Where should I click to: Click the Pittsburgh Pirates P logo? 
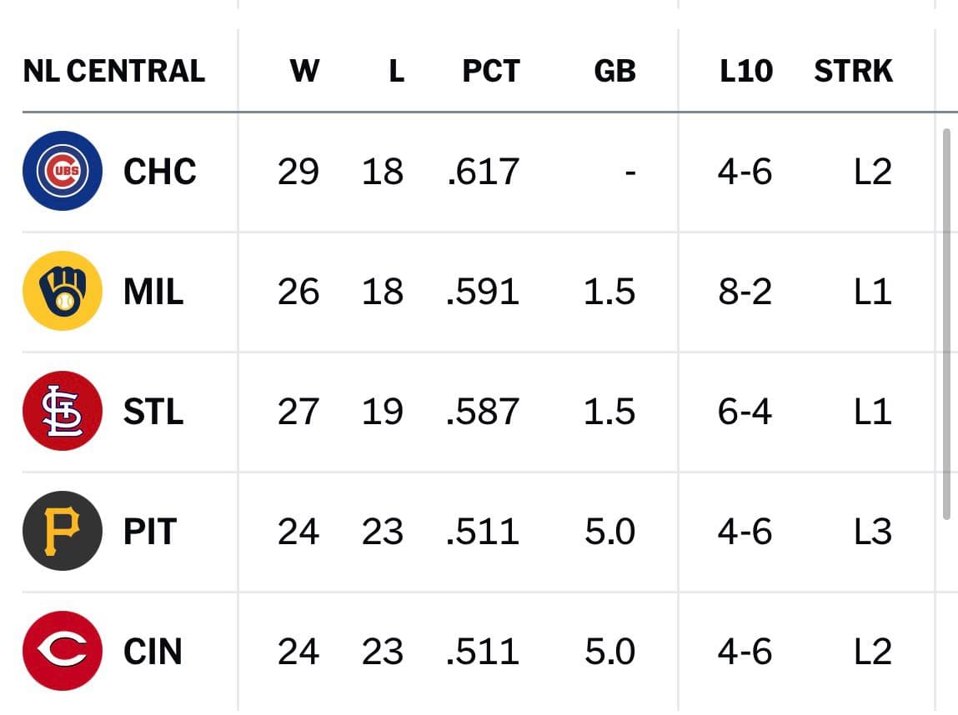(x=63, y=531)
